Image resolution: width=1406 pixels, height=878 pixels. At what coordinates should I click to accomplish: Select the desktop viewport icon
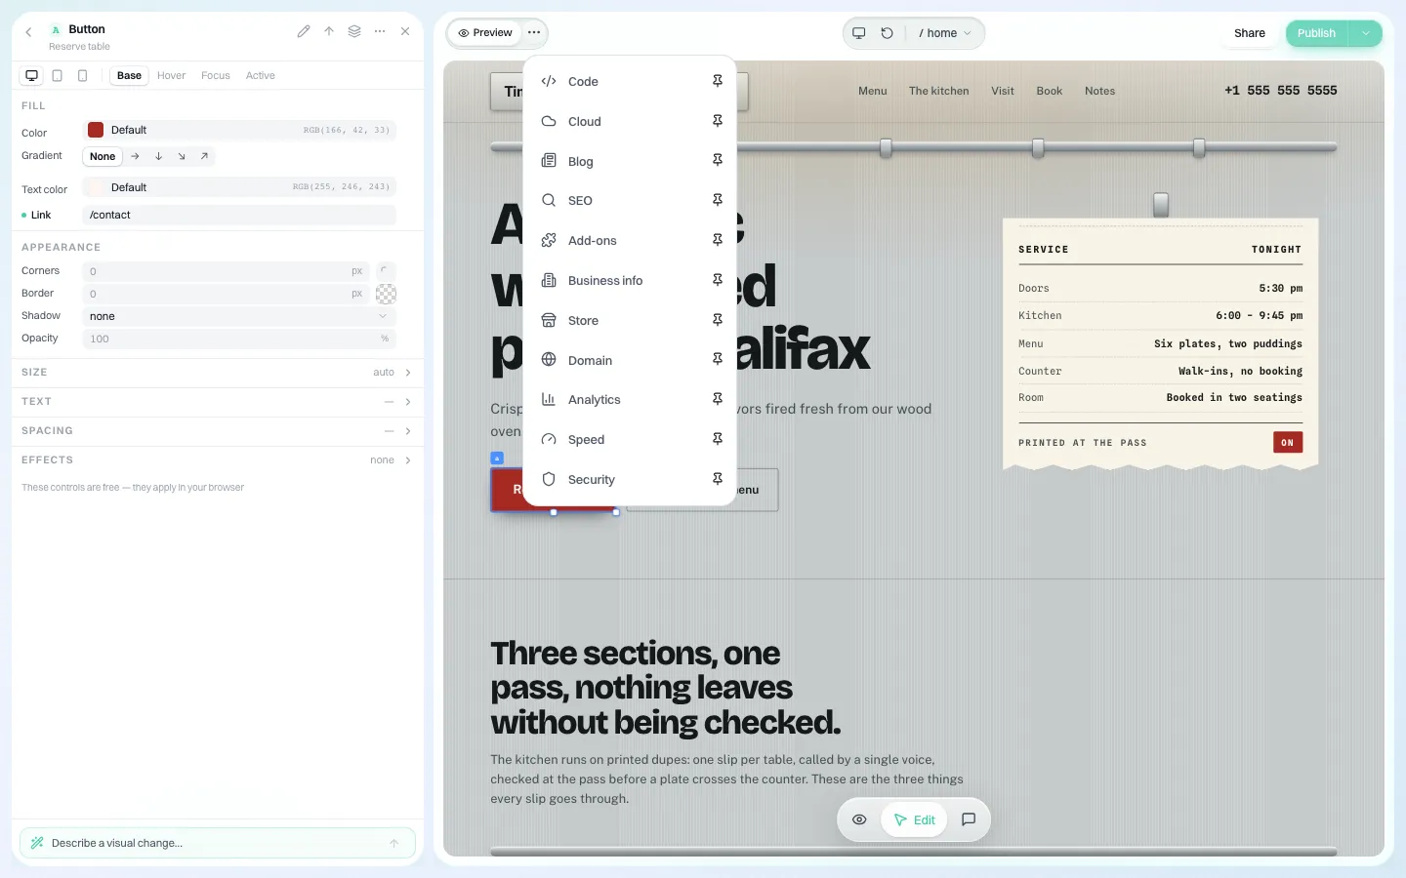pyautogui.click(x=32, y=75)
